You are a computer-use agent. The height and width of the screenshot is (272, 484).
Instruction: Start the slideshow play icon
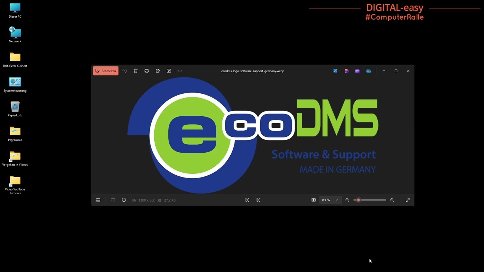[x=169, y=71]
